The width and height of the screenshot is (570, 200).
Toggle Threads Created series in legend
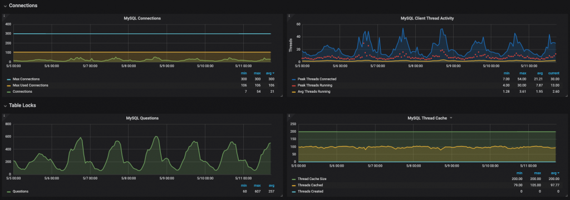tap(311, 191)
